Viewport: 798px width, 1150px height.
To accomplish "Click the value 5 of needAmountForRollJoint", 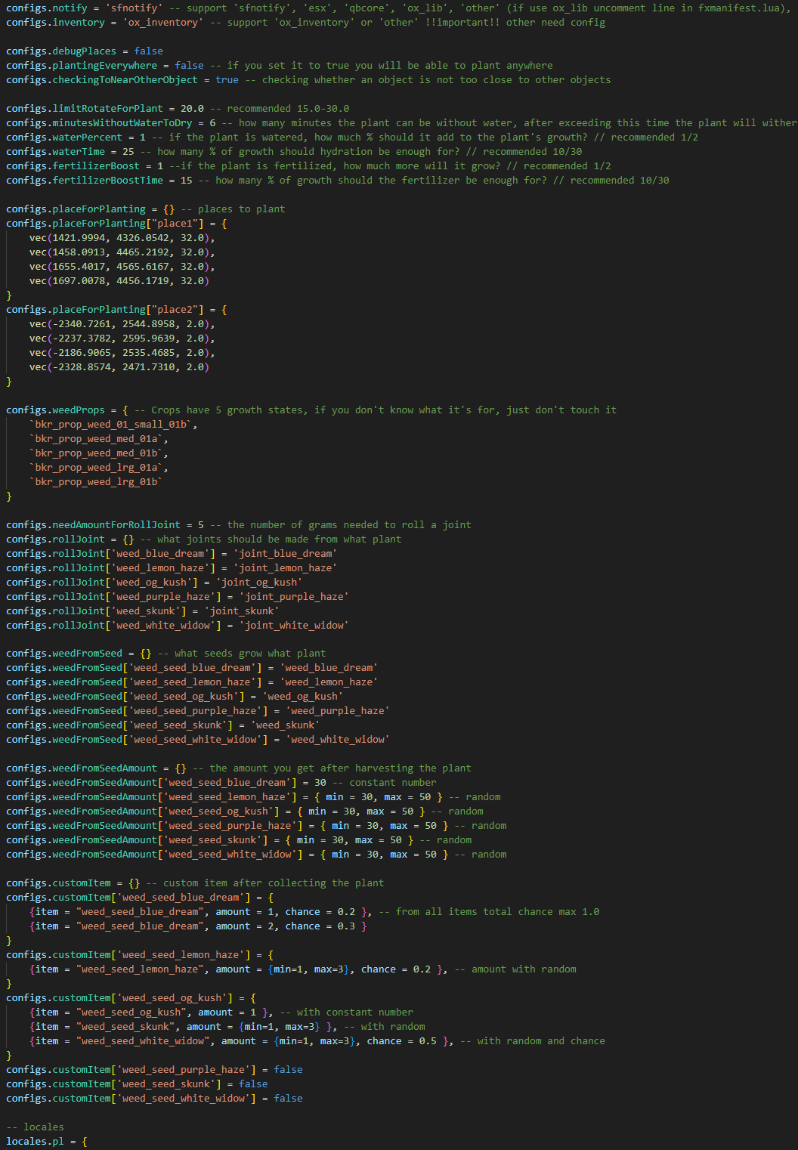I will point(200,525).
